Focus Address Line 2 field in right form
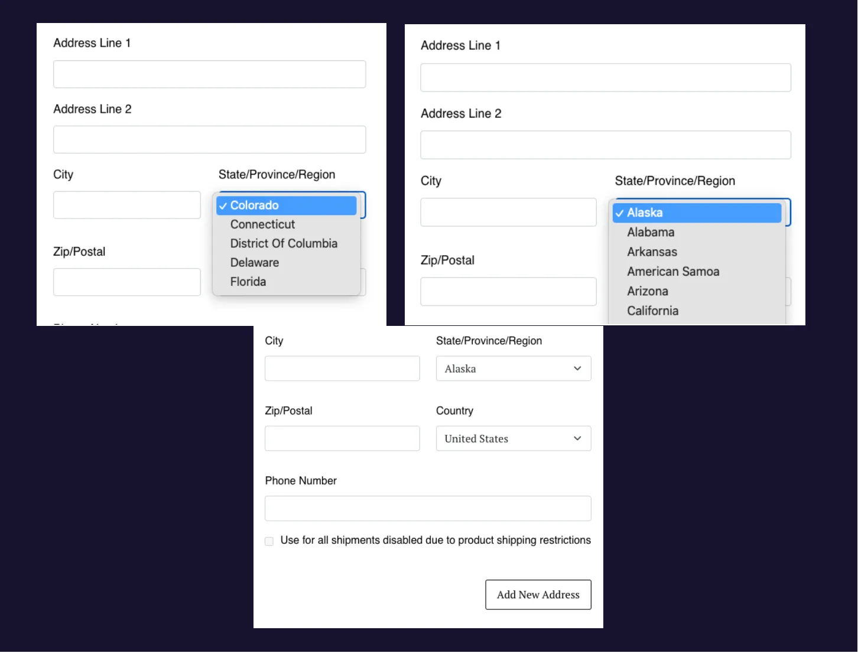This screenshot has height=653, width=858. pyautogui.click(x=606, y=145)
